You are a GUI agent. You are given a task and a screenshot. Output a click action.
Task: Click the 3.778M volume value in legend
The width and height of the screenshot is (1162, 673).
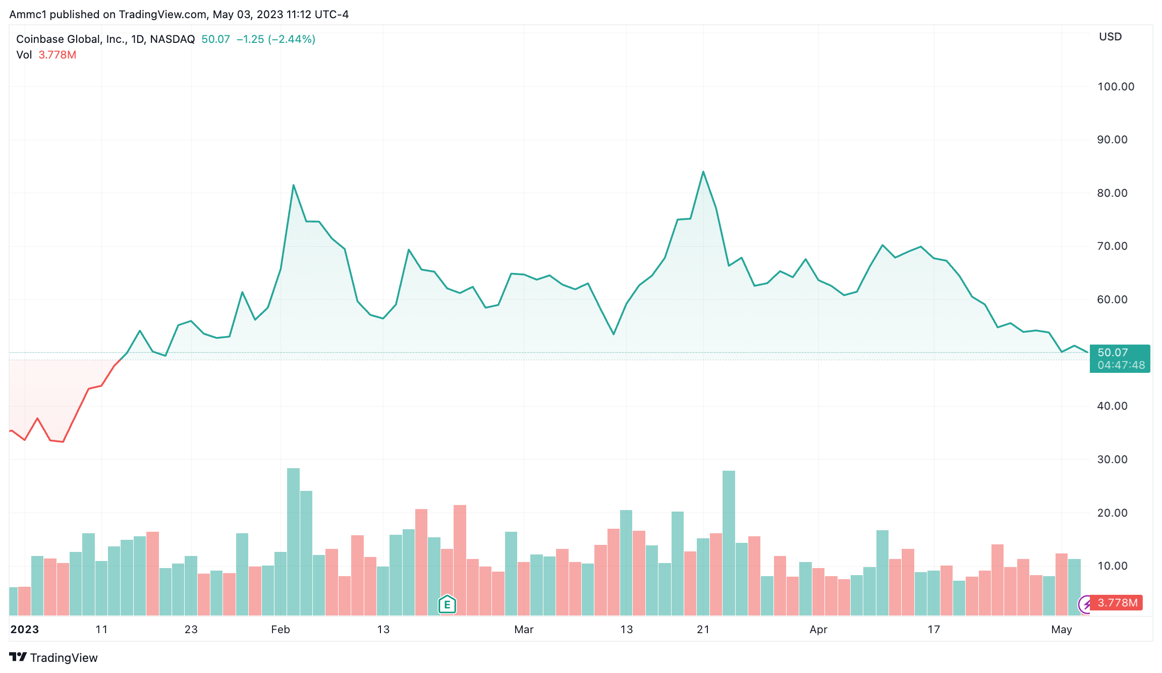click(x=58, y=54)
